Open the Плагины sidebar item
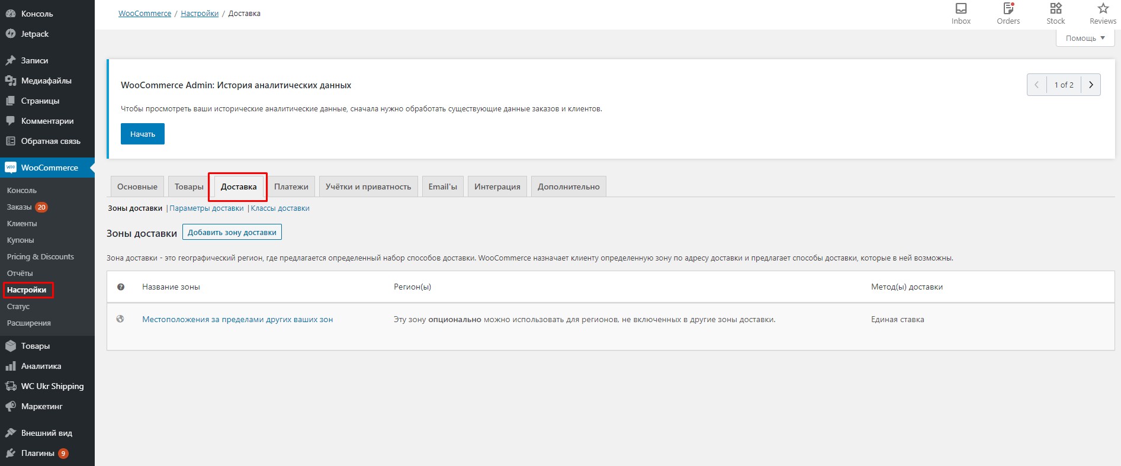Viewport: 1121px width, 466px height. tap(38, 453)
